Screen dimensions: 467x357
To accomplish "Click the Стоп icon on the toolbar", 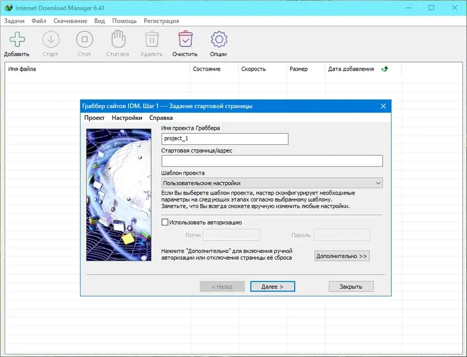I will pos(83,41).
